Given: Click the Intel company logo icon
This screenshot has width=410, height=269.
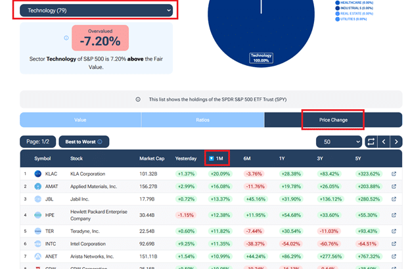Looking at the screenshot, I should (x=36, y=243).
